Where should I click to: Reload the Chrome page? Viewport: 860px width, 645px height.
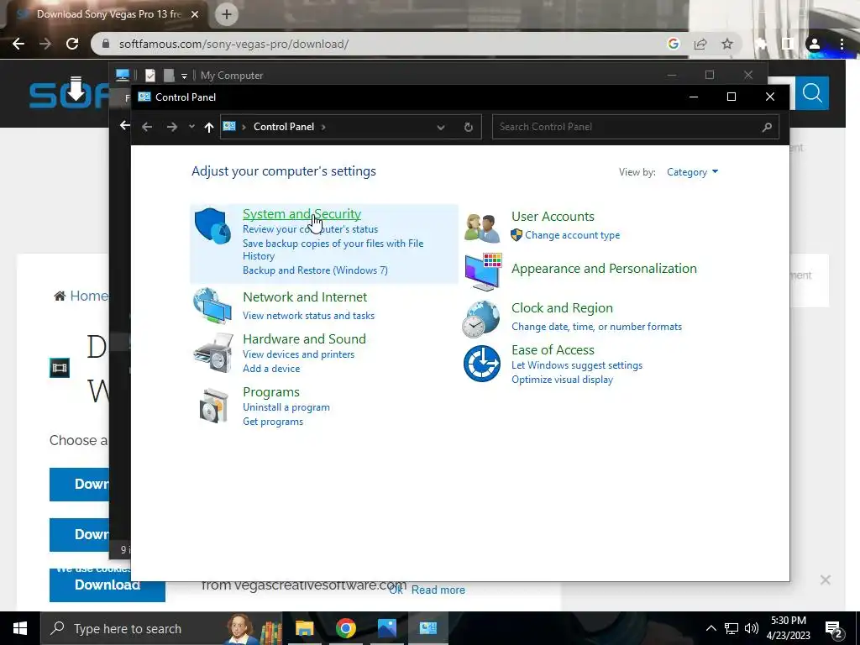coord(72,44)
